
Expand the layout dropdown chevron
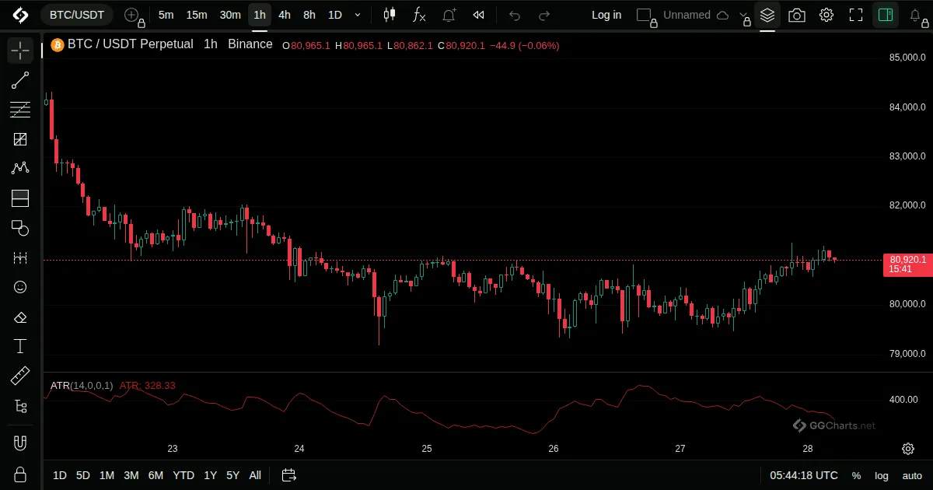[744, 16]
